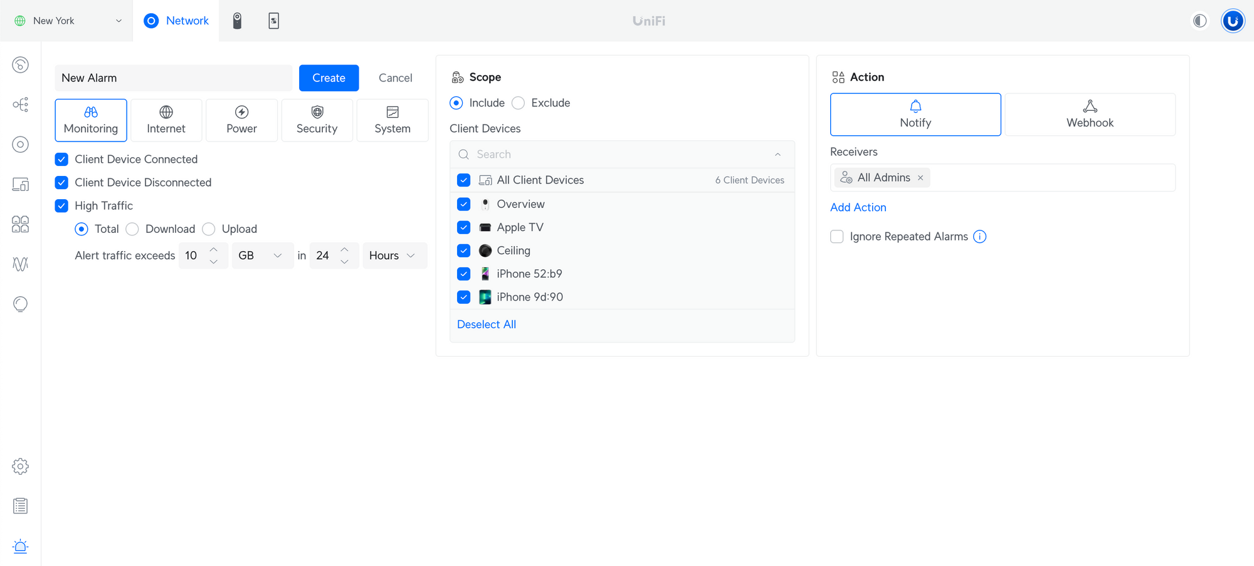Open the GB unit dropdown
This screenshot has height=566, width=1254.
point(262,255)
